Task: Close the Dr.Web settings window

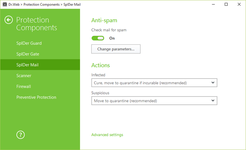Action: (239, 5)
